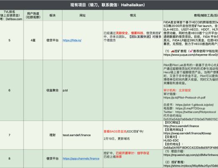The image size is (218, 168).
Task: Select the cell with TVL rank 8
Action: (12, 158)
